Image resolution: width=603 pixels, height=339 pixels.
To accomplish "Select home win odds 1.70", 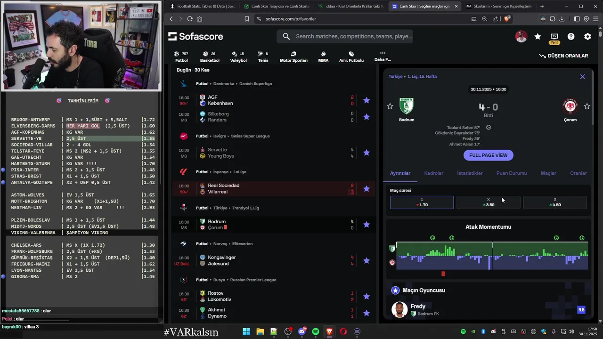I will pyautogui.click(x=422, y=202).
